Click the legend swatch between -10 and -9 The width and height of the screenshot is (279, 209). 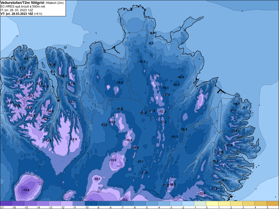(91, 203)
